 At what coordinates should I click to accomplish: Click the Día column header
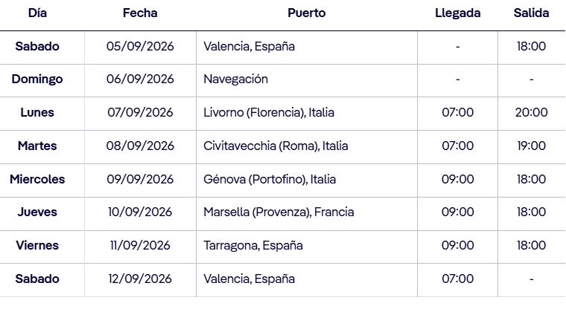[37, 13]
